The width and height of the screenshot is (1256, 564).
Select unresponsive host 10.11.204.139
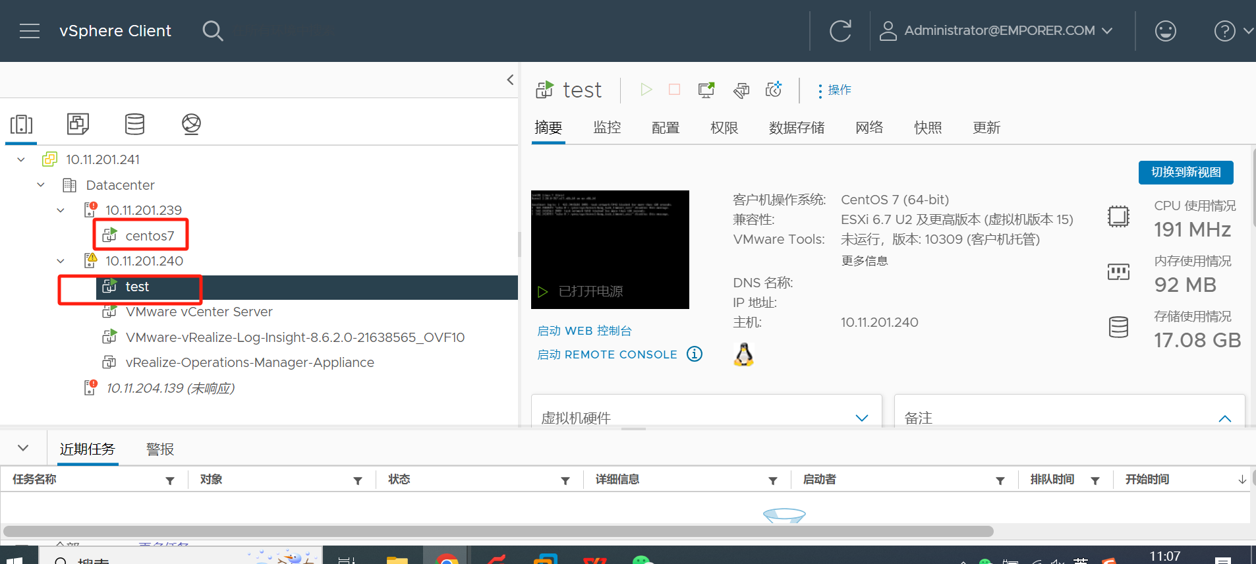coord(171,388)
